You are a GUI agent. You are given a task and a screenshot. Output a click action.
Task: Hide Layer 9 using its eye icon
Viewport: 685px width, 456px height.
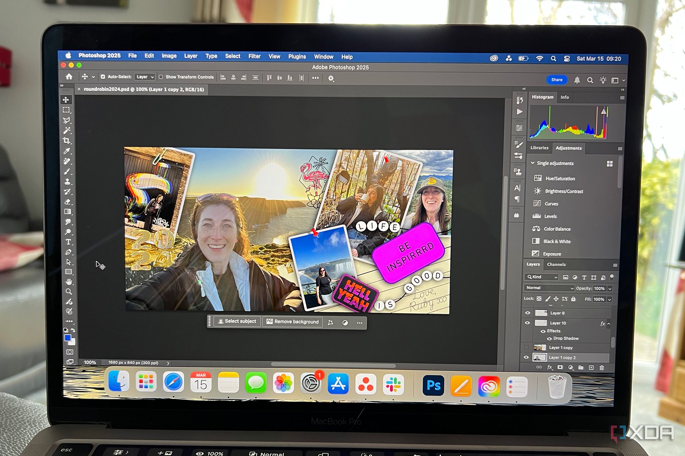(x=528, y=313)
